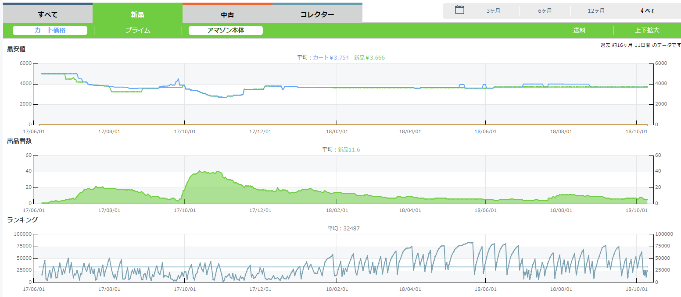Switch to the コレクター tab
The width and height of the screenshot is (681, 297).
tap(317, 14)
